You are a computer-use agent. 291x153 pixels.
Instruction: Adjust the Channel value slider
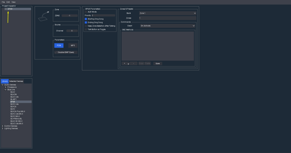72,31
